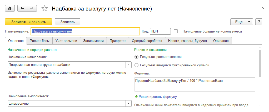Switch to the 'Расчет базы' tab
The width and height of the screenshot is (269, 112).
40,41
